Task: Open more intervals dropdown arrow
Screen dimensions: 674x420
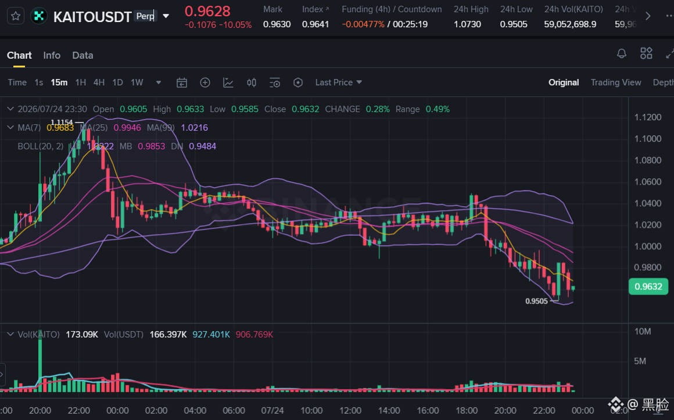Action: 159,82
